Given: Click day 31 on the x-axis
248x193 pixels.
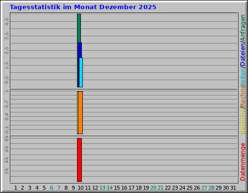Looking at the screenshot, I should [x=233, y=188].
